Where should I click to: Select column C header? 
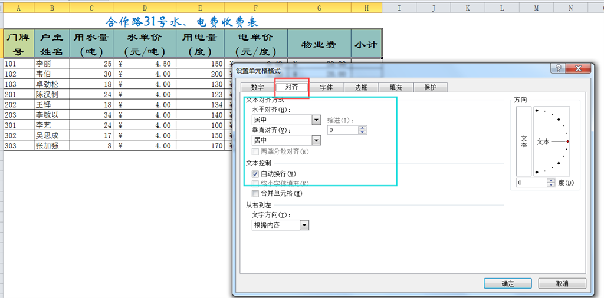click(x=91, y=8)
